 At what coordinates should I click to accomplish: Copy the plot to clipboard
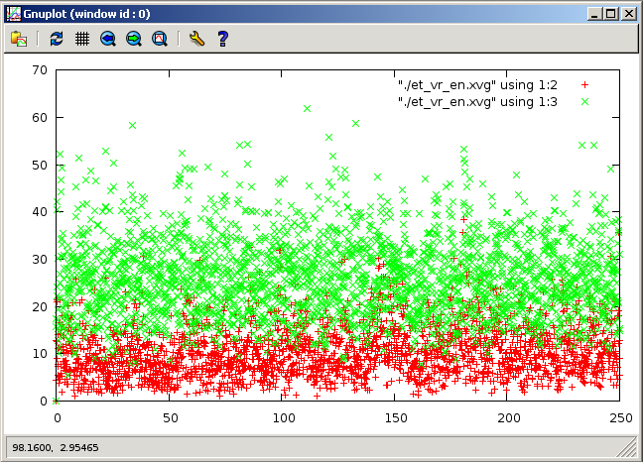tap(19, 39)
